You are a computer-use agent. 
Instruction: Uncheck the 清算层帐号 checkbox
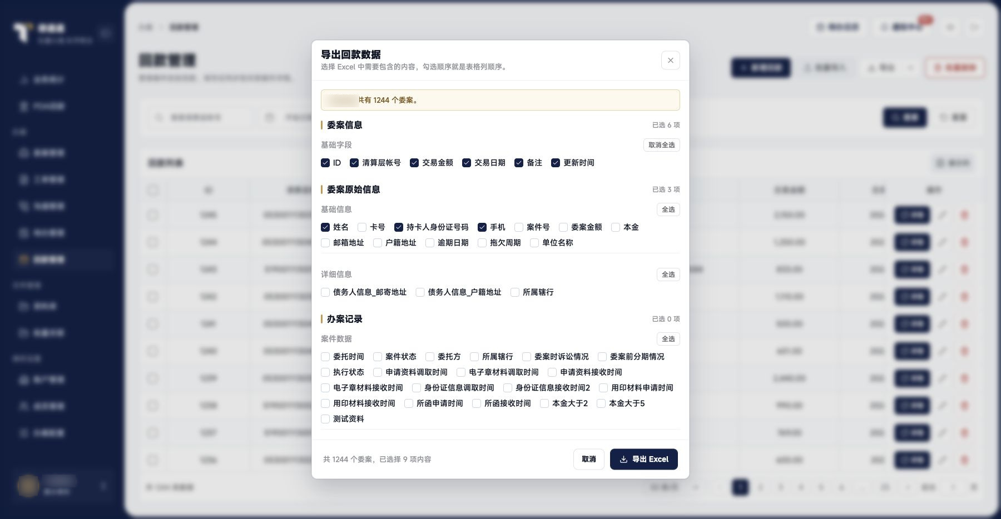pyautogui.click(x=354, y=163)
